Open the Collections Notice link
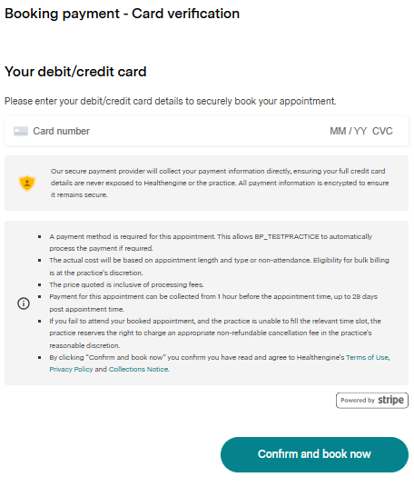 coord(138,369)
